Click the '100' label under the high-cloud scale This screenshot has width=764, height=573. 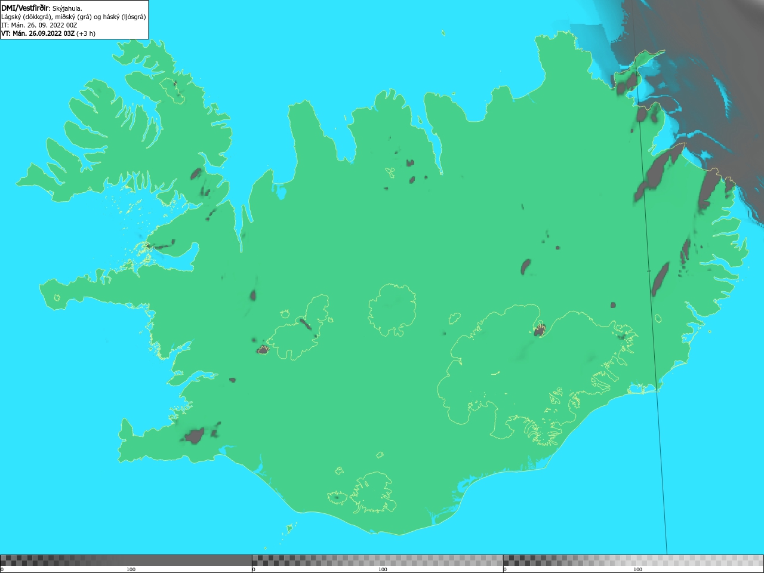[x=637, y=569]
